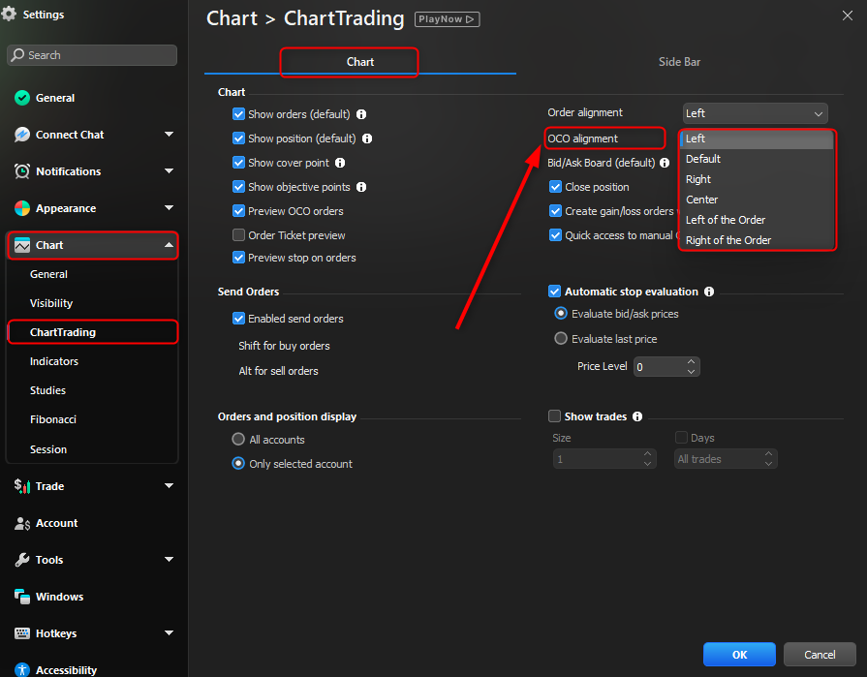Viewport: 867px width, 677px height.
Task: Expand the Hotkeys section arrow
Action: [x=170, y=632]
